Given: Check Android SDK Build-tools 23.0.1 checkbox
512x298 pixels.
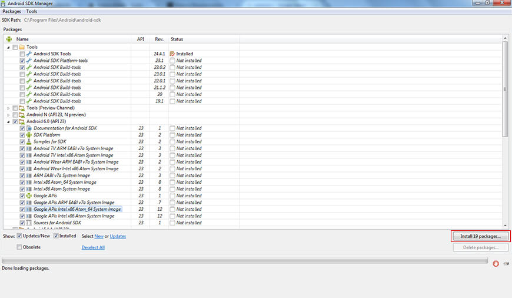Looking at the screenshot, I should tap(22, 74).
